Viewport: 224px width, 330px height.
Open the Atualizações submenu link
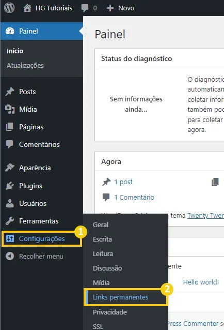(25, 66)
